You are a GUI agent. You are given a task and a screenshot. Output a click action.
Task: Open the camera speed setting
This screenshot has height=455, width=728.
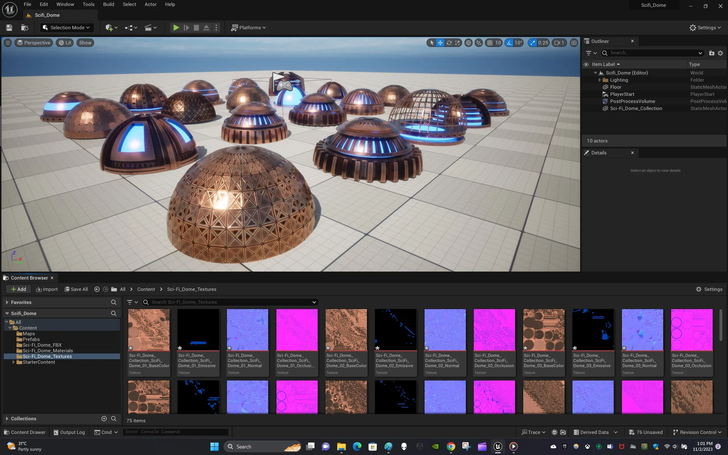point(559,43)
